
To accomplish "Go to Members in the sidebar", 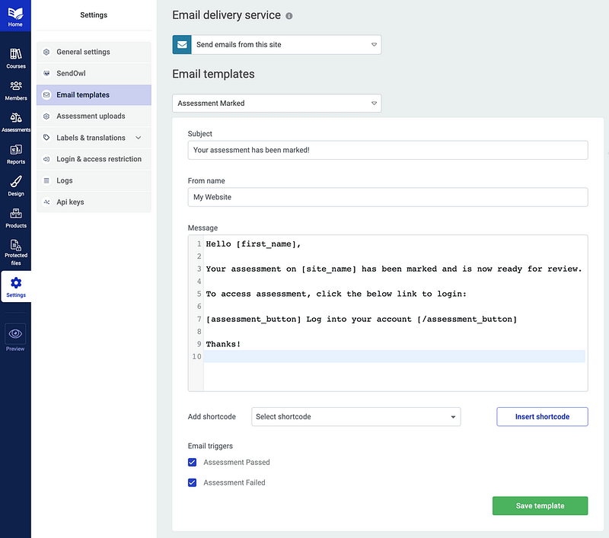I will (15, 90).
